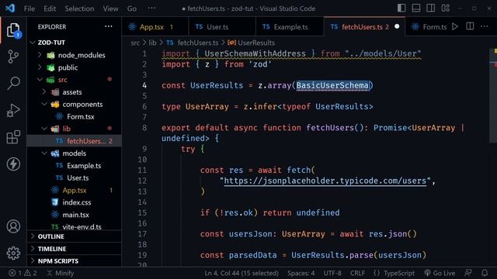Viewport: 497px width, 279px height.
Task: Open the File menu
Action: [30, 9]
